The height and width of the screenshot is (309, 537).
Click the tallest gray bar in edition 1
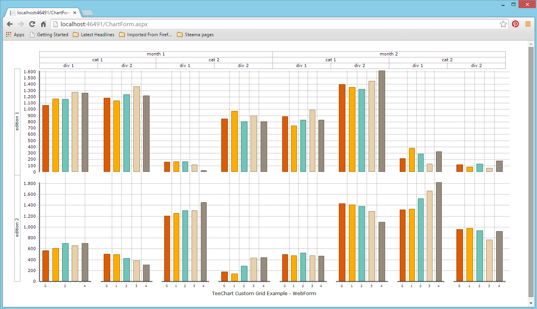(382, 121)
